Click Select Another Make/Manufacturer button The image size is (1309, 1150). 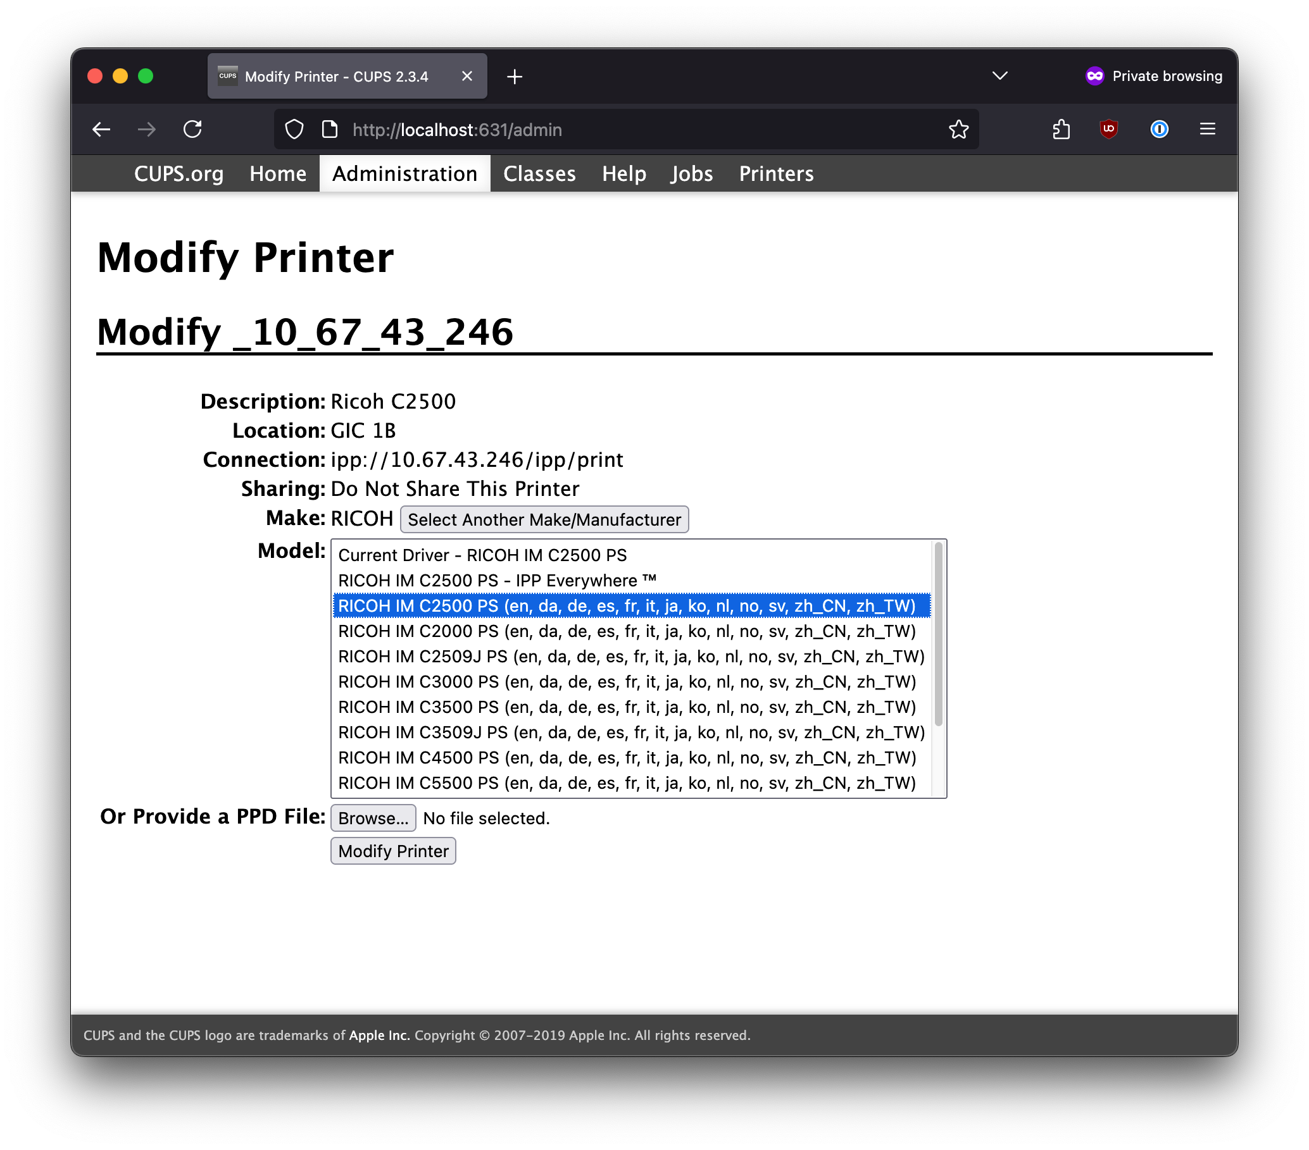[x=544, y=519]
